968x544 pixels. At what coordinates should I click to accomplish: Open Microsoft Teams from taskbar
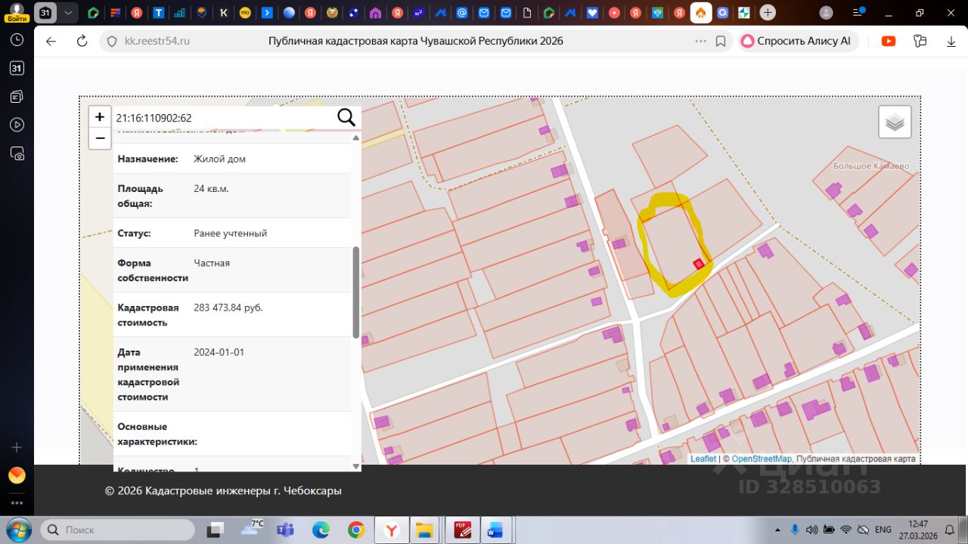[285, 530]
